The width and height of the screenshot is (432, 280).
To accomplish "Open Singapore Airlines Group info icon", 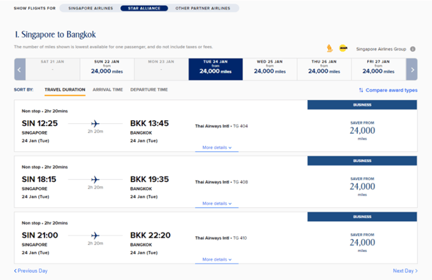I will click(413, 49).
